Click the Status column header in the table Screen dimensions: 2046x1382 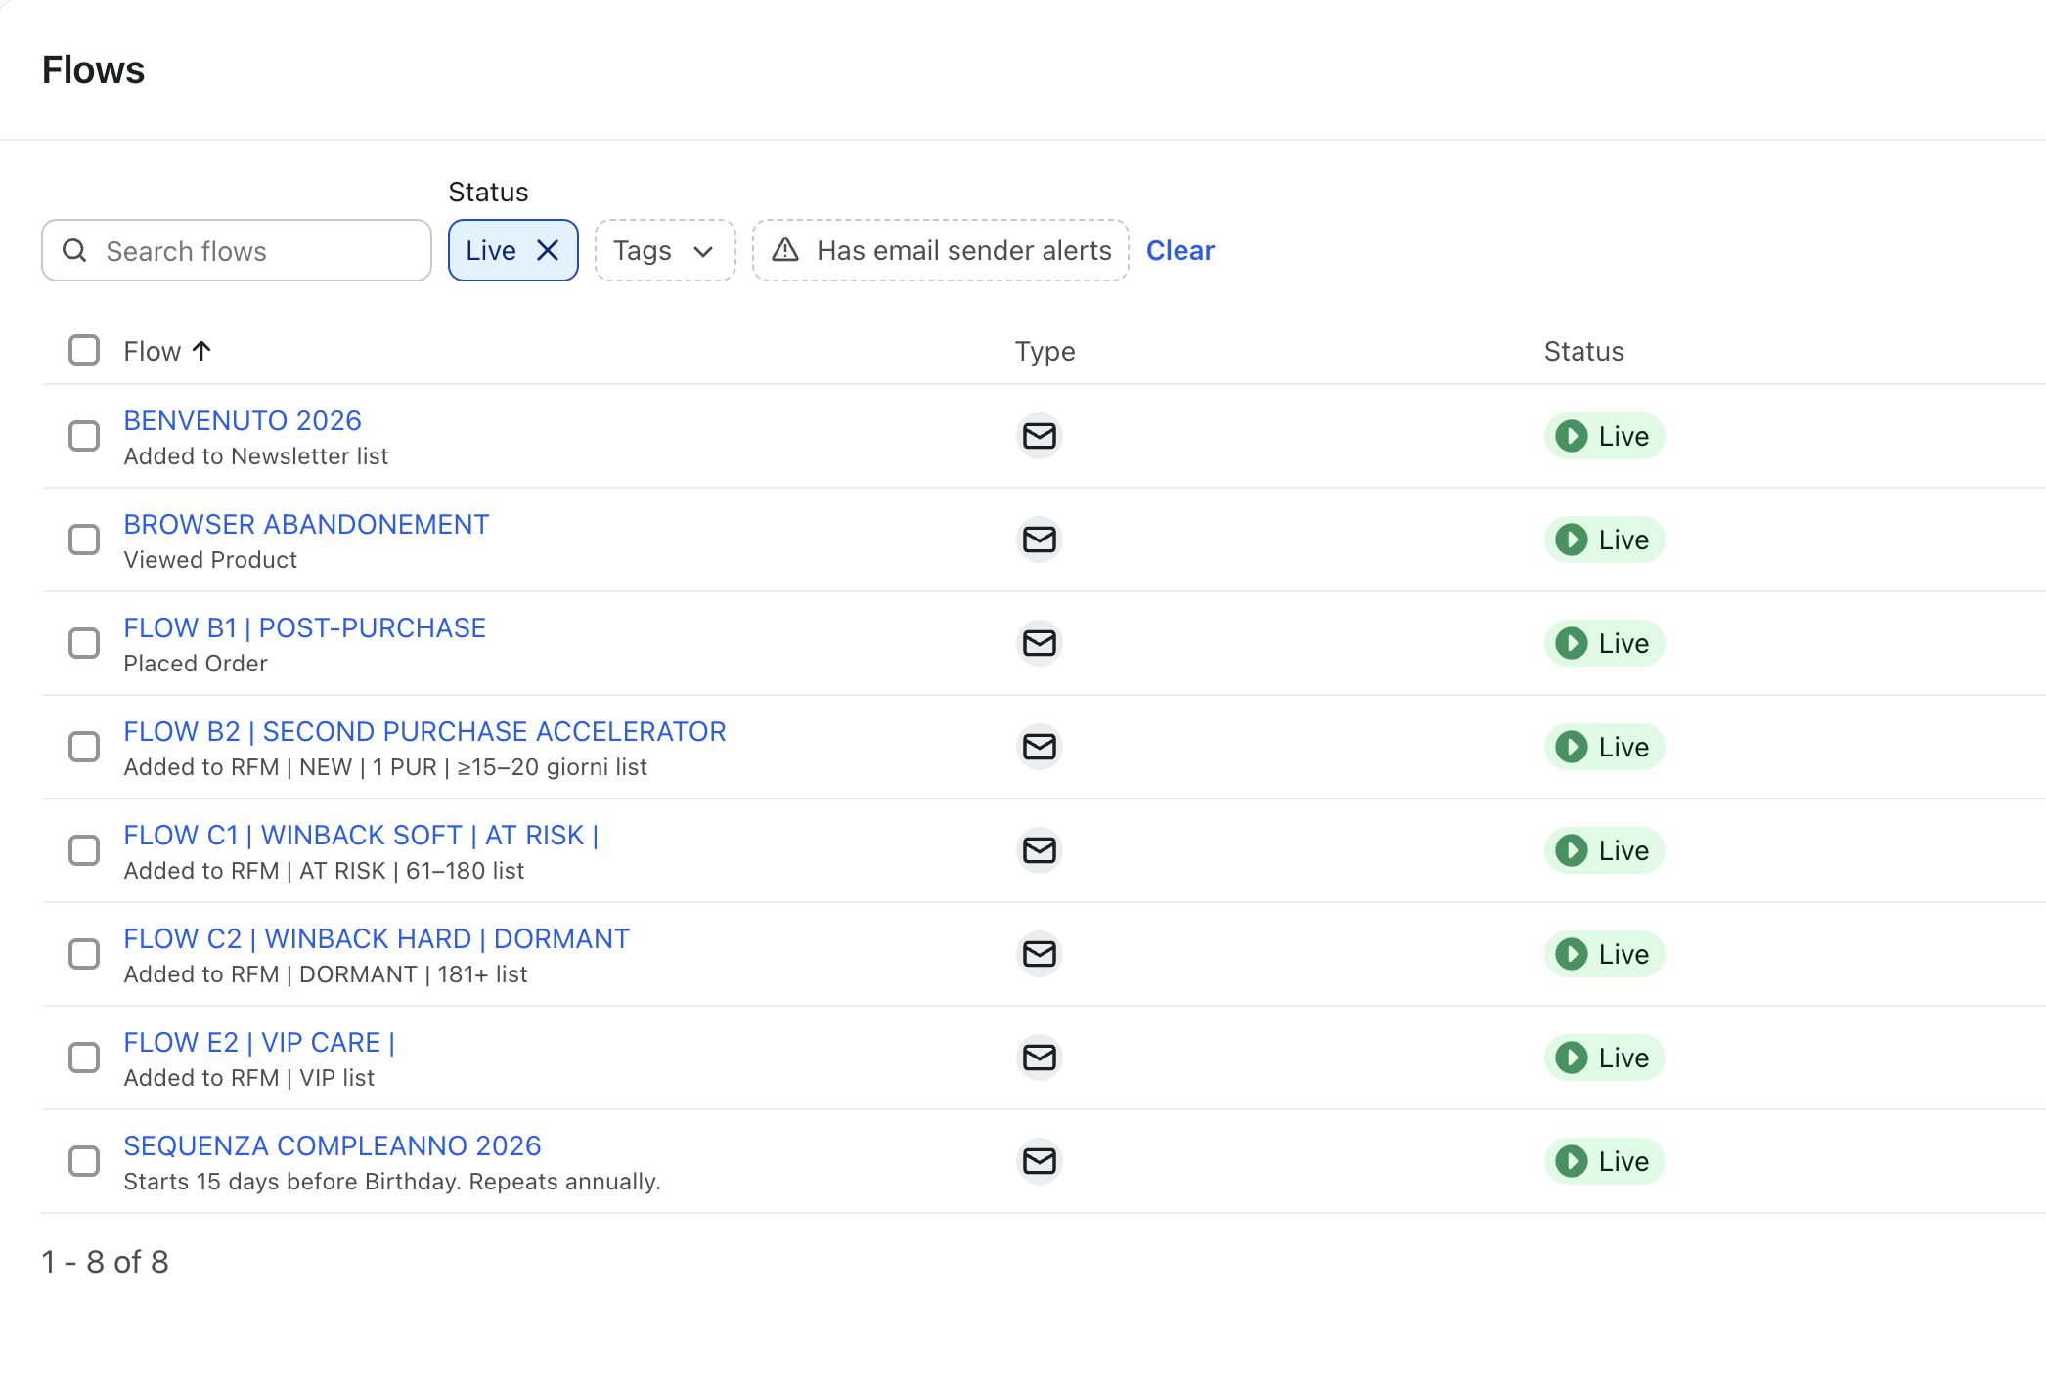pyautogui.click(x=1584, y=351)
